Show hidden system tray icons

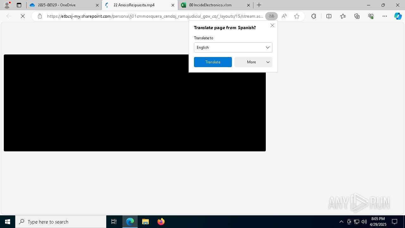pyautogui.click(x=341, y=222)
